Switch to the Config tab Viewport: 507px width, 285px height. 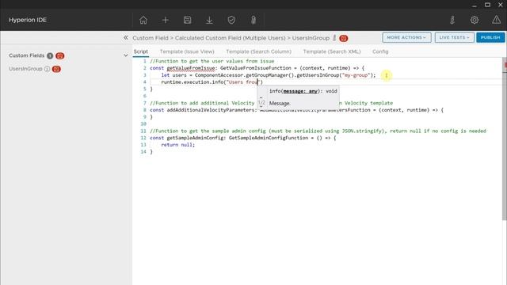380,51
